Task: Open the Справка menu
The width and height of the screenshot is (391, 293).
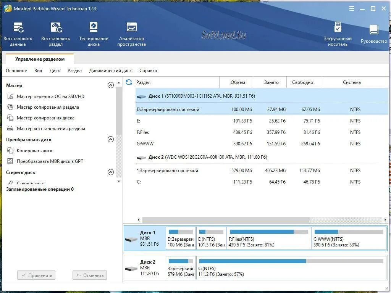Action: pyautogui.click(x=148, y=71)
